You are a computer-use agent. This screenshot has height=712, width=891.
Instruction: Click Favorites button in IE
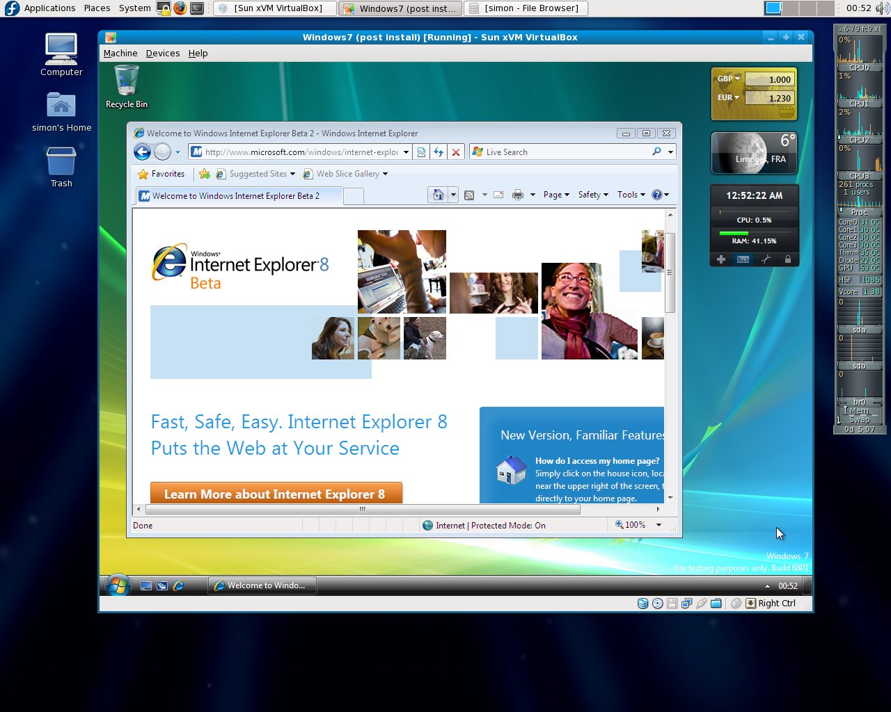(x=161, y=174)
